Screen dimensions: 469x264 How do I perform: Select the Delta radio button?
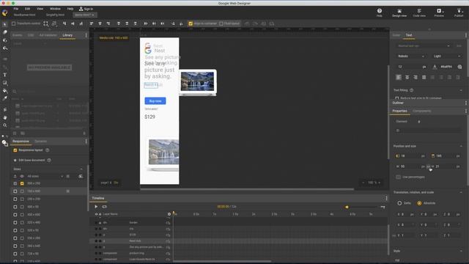pyautogui.click(x=399, y=203)
